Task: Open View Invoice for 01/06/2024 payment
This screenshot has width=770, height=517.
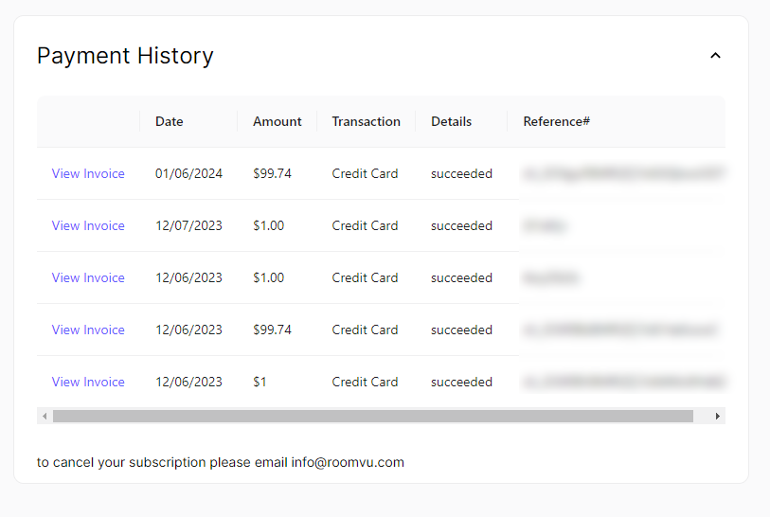Action: pos(88,173)
